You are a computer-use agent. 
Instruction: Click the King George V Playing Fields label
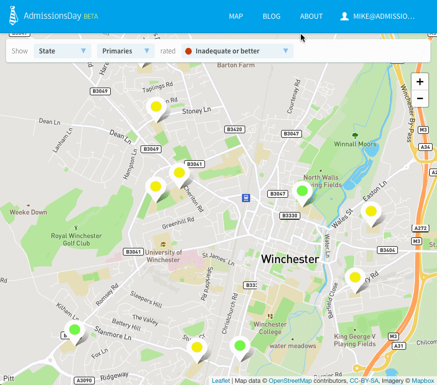coord(355,340)
